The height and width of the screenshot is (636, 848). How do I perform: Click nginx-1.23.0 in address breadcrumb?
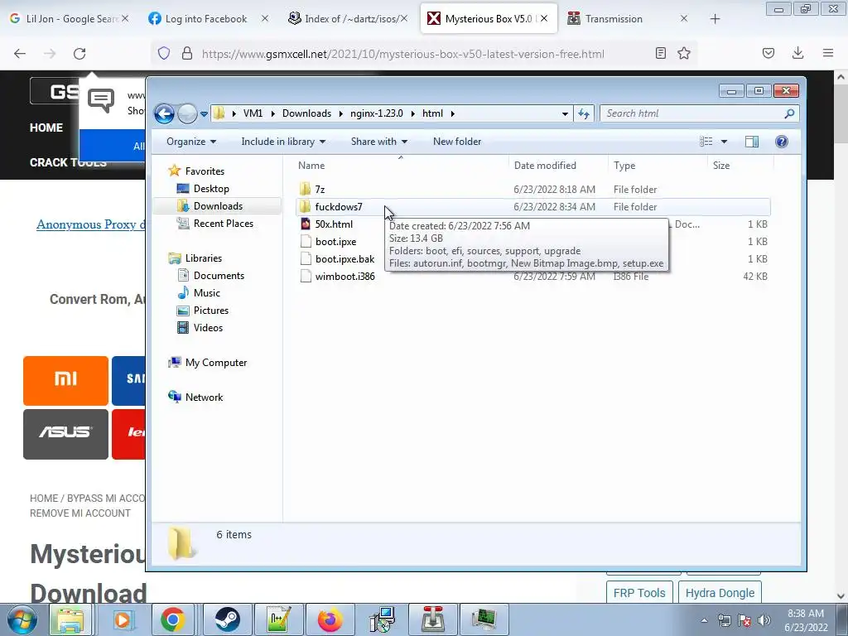[377, 113]
